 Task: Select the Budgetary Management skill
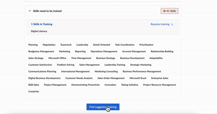click(x=41, y=51)
